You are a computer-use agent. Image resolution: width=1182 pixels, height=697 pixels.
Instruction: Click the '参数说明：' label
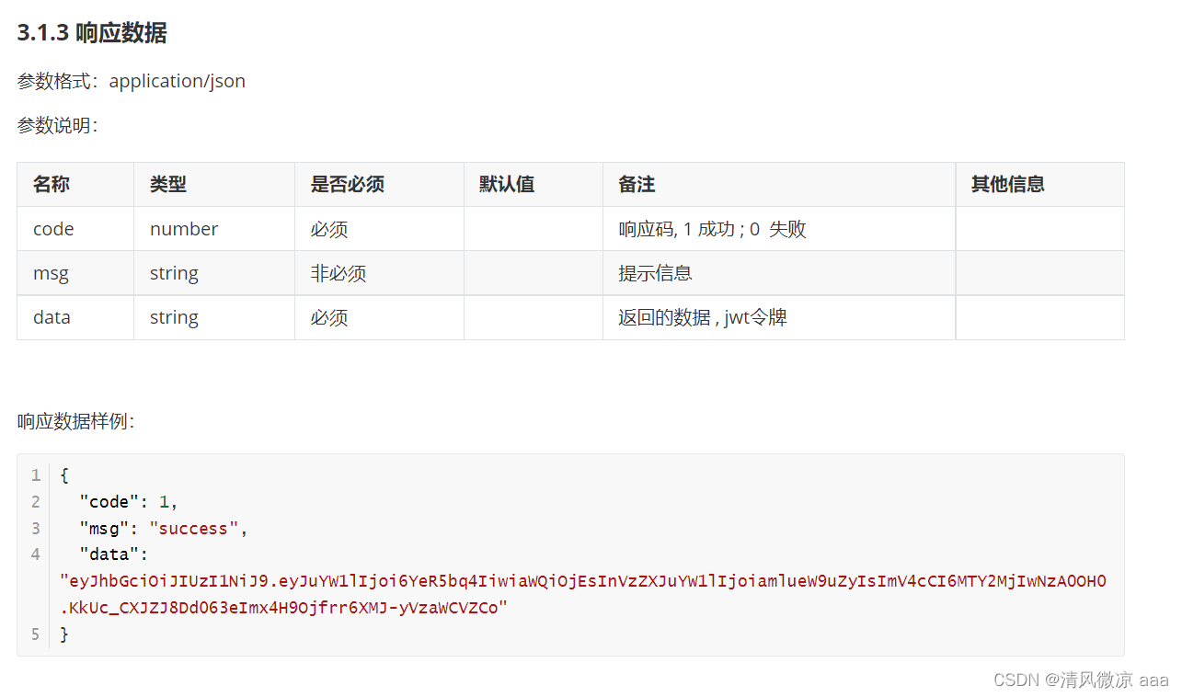click(58, 125)
